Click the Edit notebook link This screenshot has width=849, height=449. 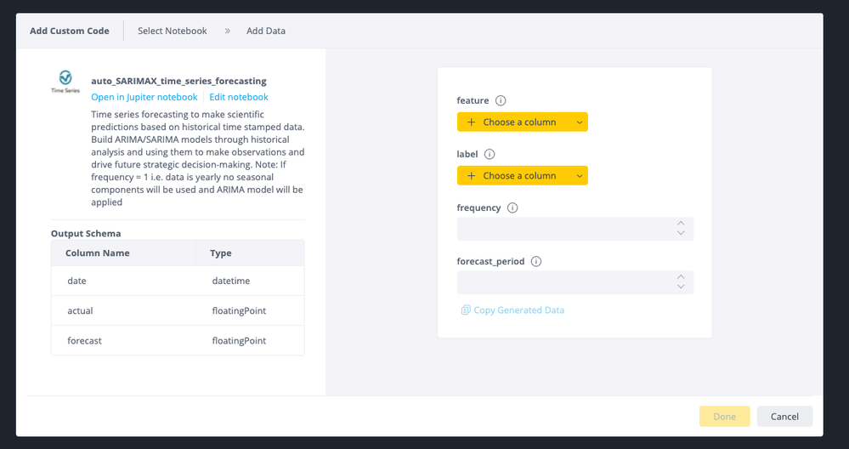(239, 97)
